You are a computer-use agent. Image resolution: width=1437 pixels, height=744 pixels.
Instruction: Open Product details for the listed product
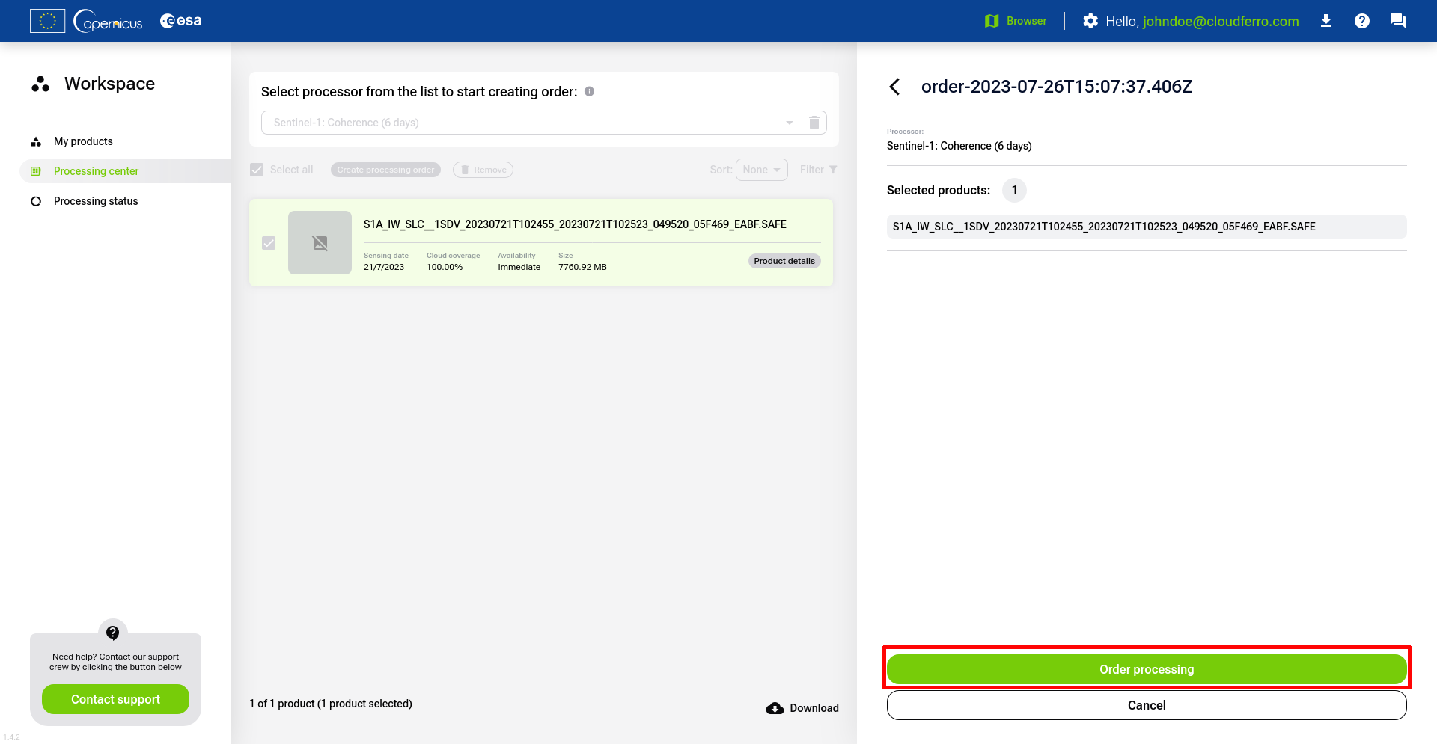click(784, 261)
